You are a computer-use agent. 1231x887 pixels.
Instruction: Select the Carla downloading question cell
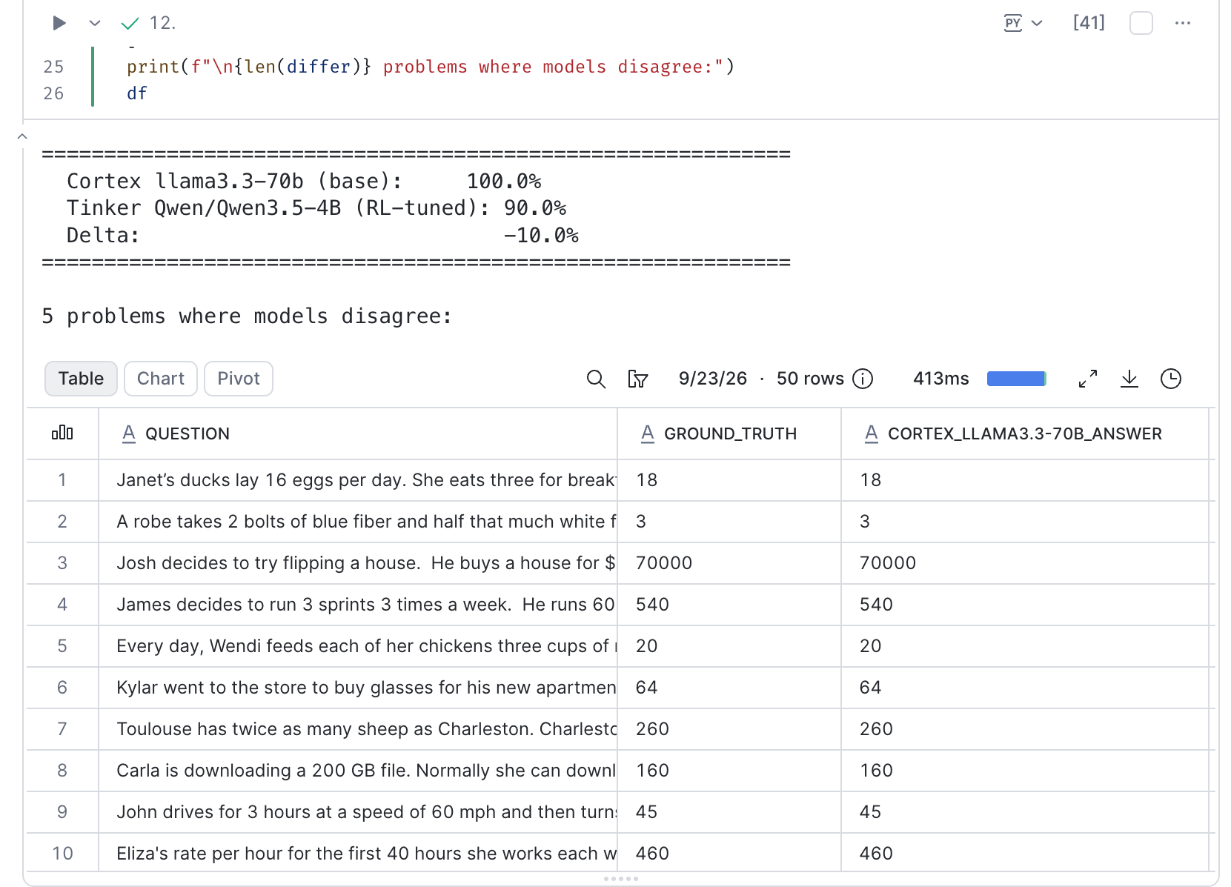358,771
